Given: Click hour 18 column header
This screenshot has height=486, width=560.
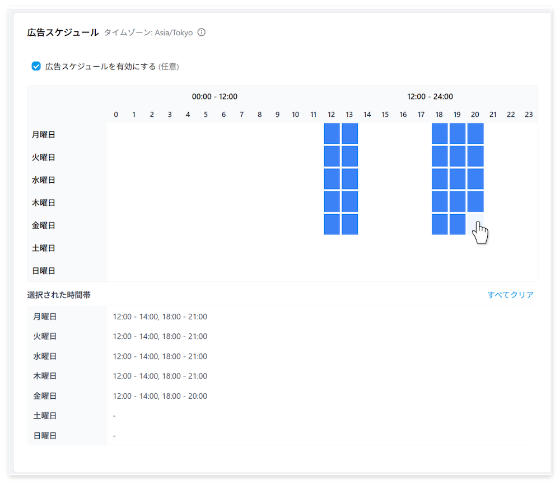Looking at the screenshot, I should pyautogui.click(x=439, y=115).
